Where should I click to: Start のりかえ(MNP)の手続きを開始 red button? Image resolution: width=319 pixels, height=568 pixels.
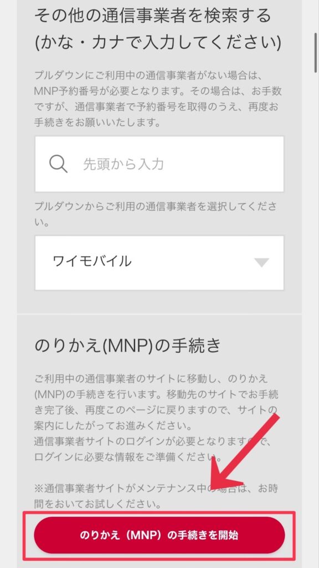click(x=159, y=535)
